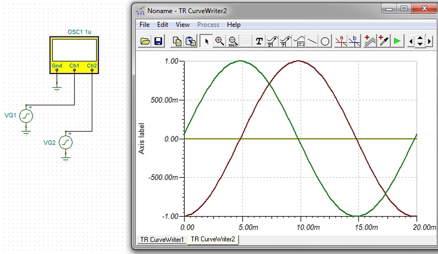The image size is (438, 254).
Task: Click the 1.00 y-axis value
Action: click(171, 61)
